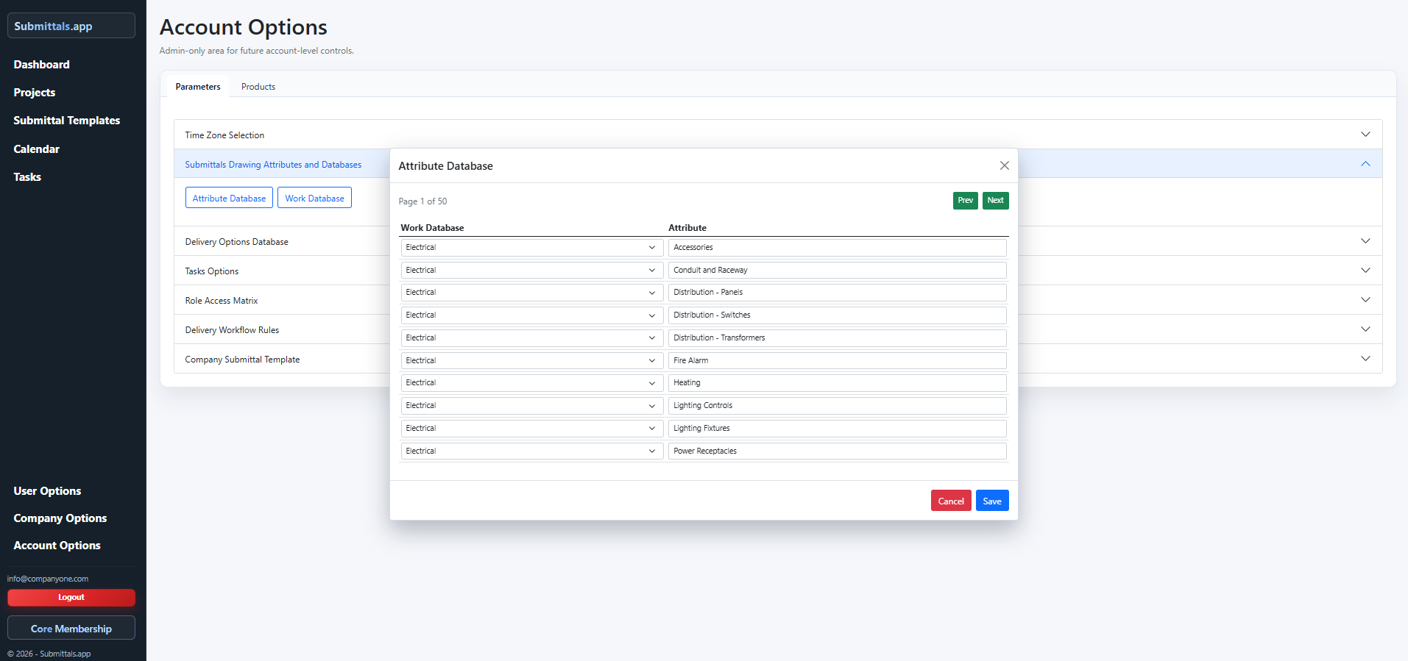Open Work Database dropdown for Power Receptacles row

point(531,451)
